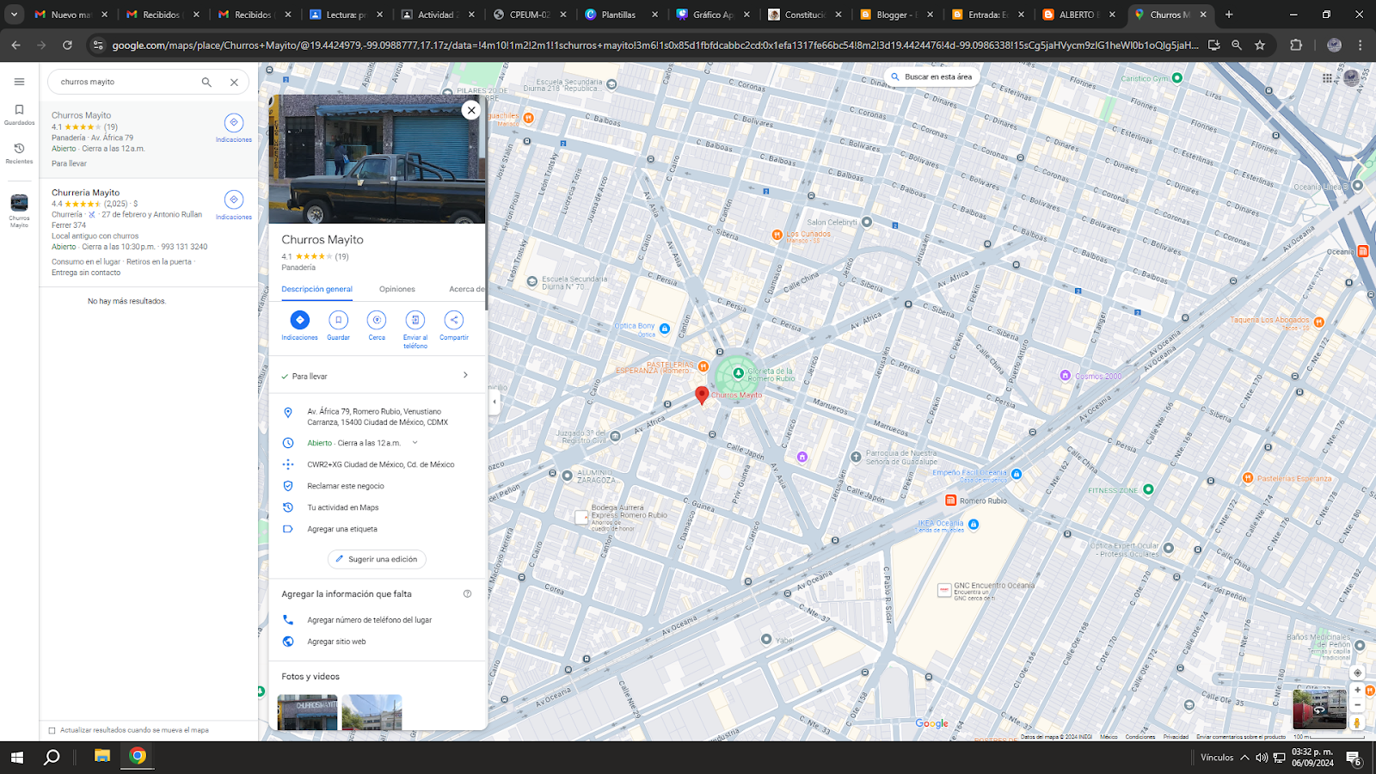
Task: Click the Compartir share icon
Action: pyautogui.click(x=454, y=320)
